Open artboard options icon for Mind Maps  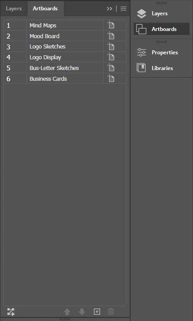click(x=111, y=25)
